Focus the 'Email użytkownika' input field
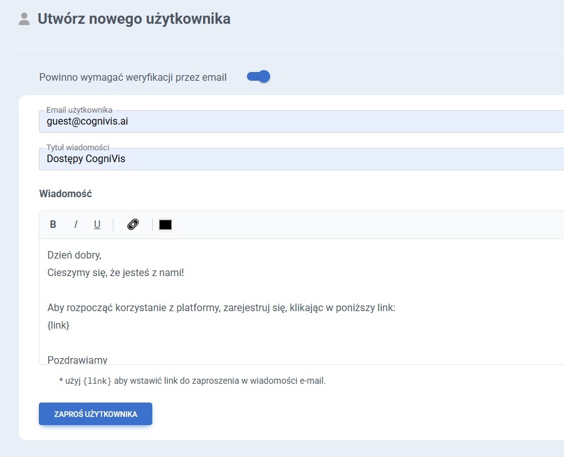Screen dimensions: 564x457 pos(301,122)
